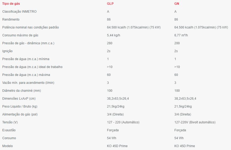Click '127-220V (Bivolt automático)' value

click(195, 122)
